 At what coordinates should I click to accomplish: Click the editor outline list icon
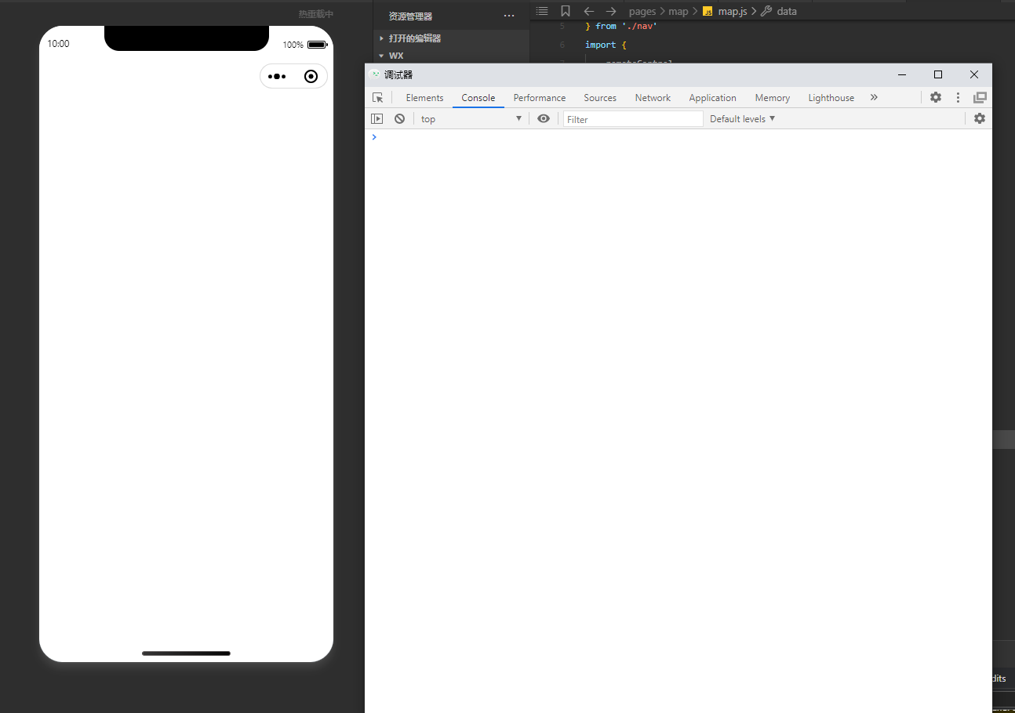[x=542, y=11]
